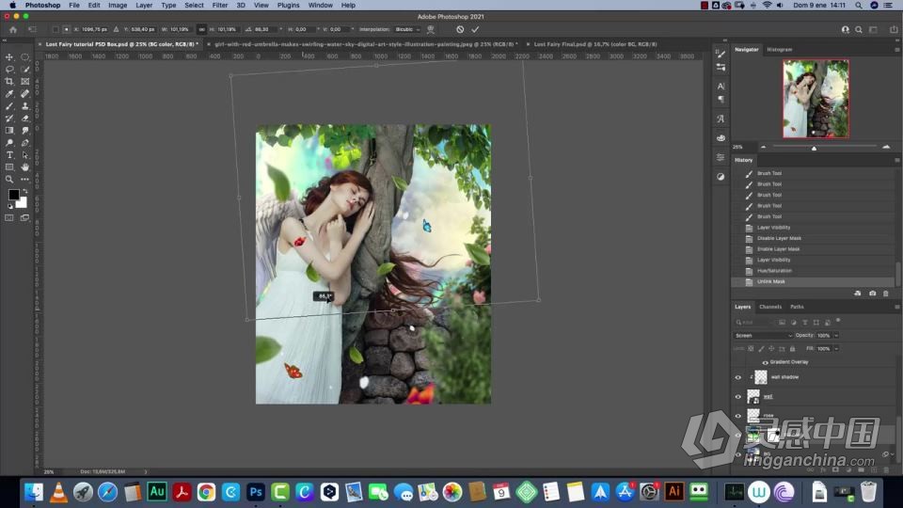The image size is (903, 508).
Task: Click the Navigator preview thumbnail
Action: click(816, 99)
